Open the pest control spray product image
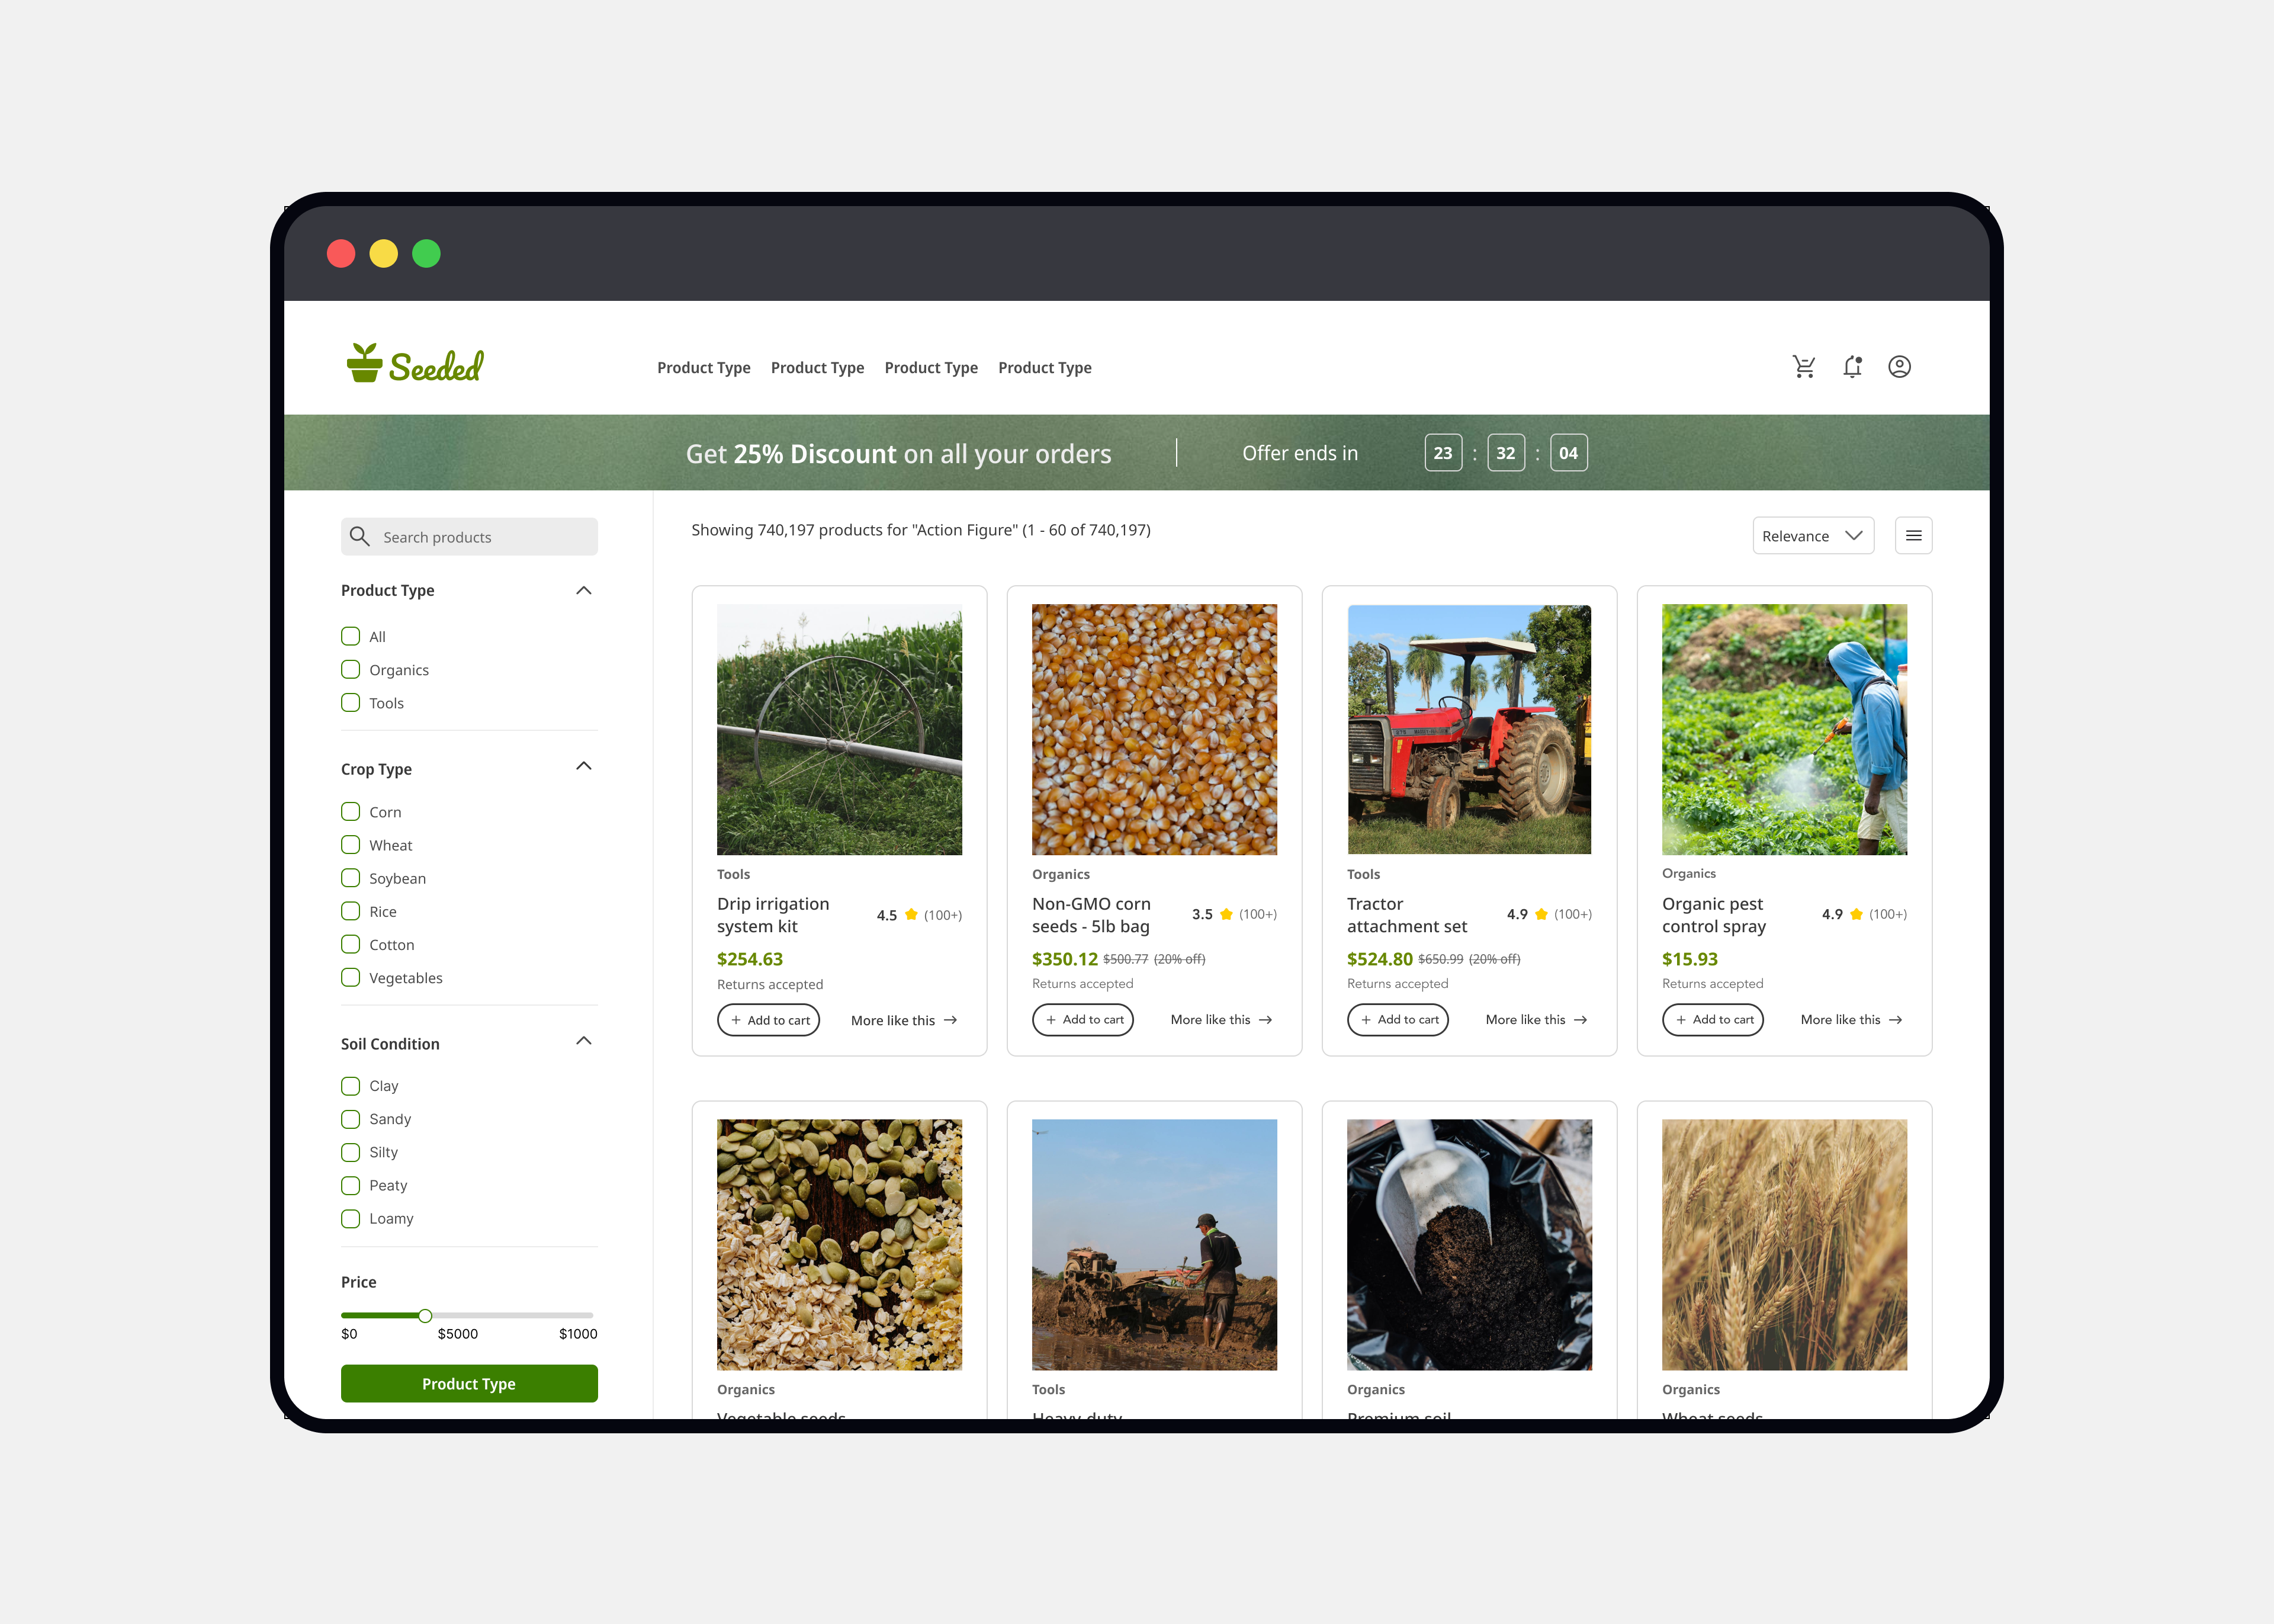Screen dimensions: 2274x1624 pos(1784,729)
